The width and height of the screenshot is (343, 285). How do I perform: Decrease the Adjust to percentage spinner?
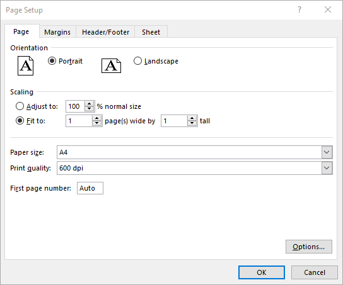coord(89,109)
